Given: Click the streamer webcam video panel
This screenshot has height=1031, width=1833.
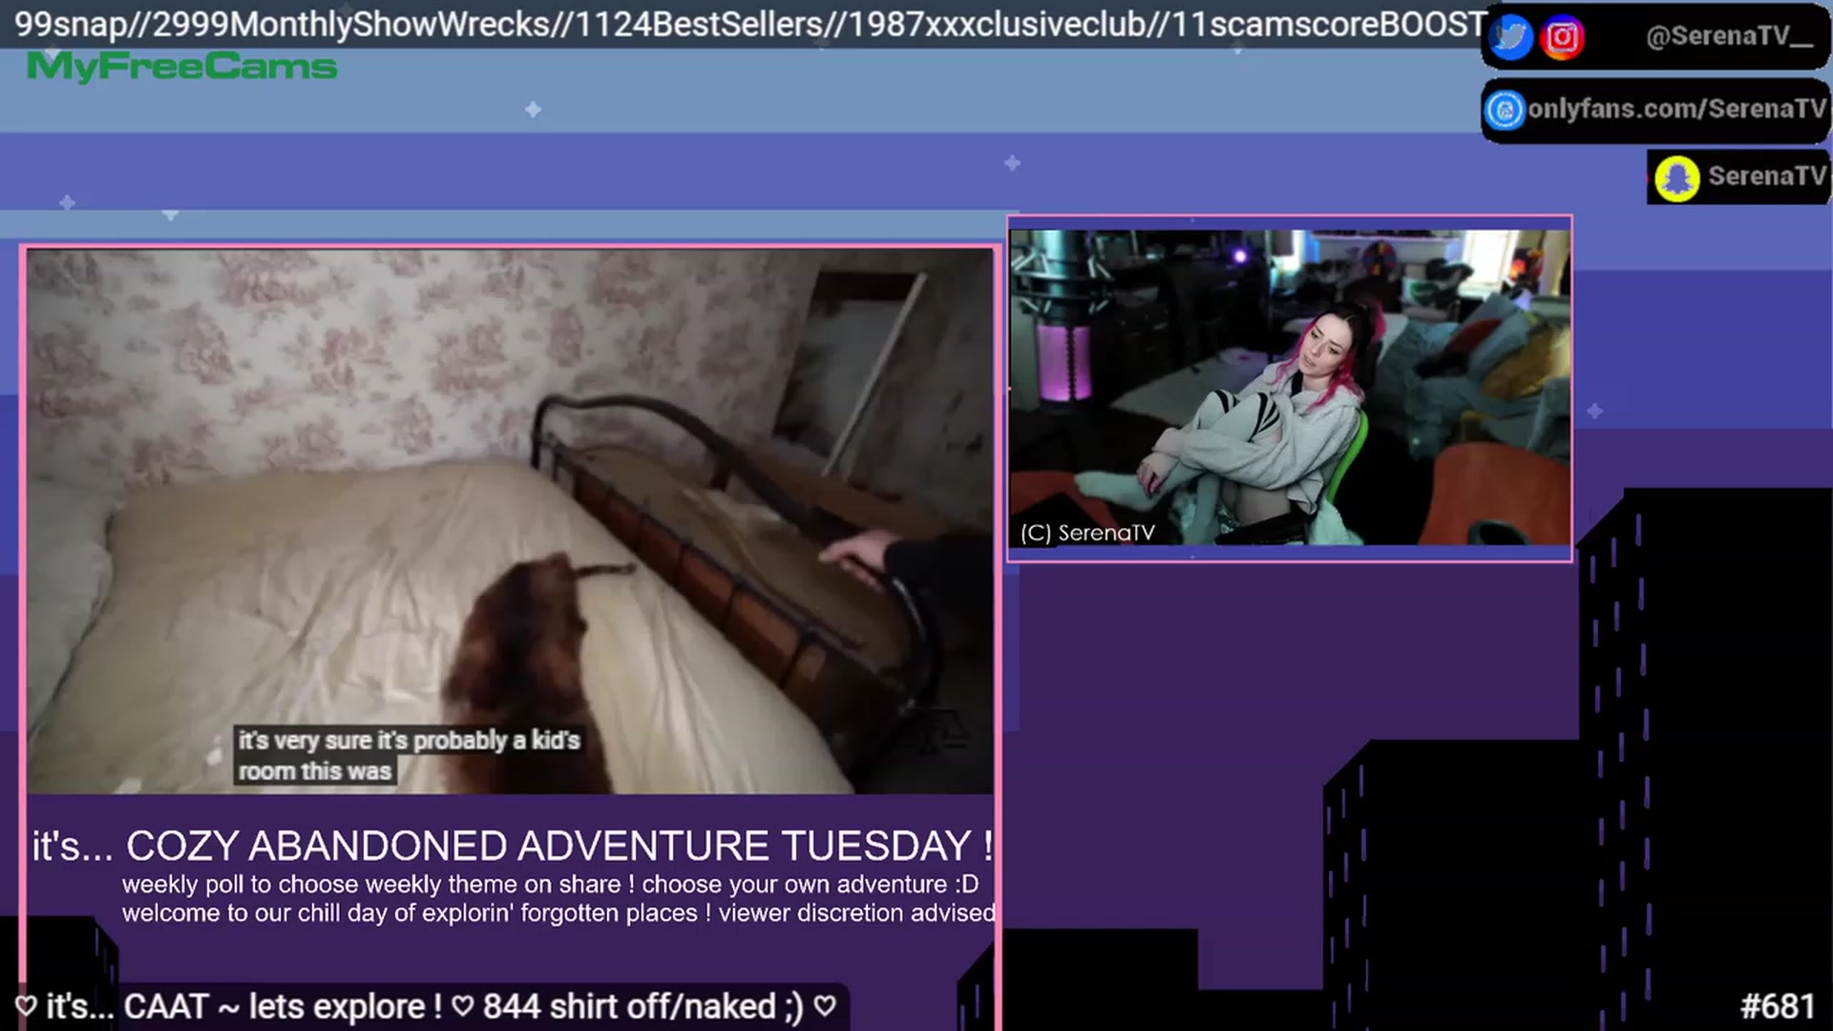Looking at the screenshot, I should [x=1290, y=388].
